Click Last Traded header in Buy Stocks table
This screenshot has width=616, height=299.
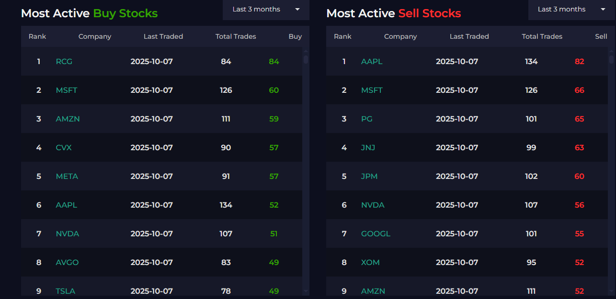click(163, 36)
